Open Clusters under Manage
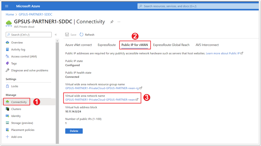 pos(16,109)
